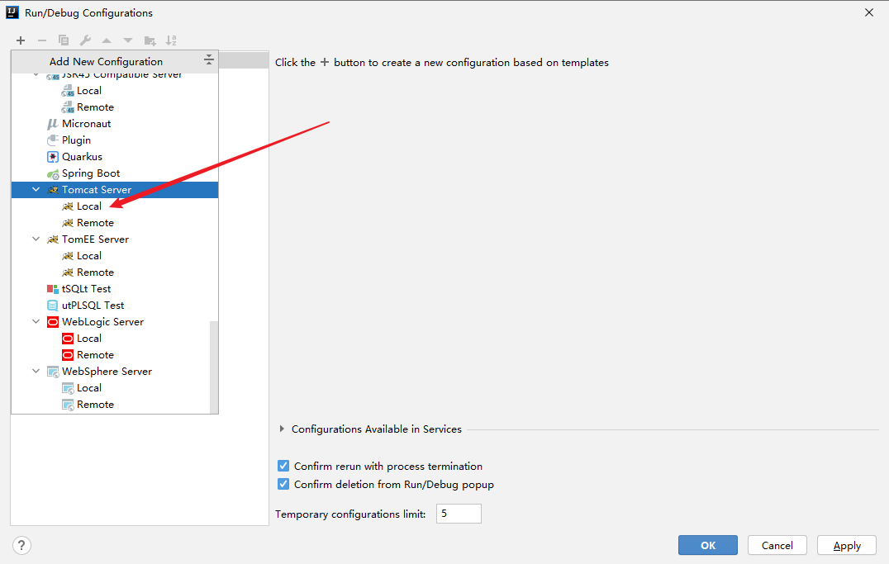The width and height of the screenshot is (889, 564).
Task: Click the configuration list scrollbar thumb
Action: 214,367
